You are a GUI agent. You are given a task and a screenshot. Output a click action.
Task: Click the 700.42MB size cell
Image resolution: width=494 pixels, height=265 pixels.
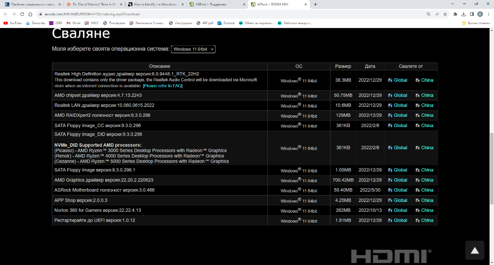click(x=343, y=180)
